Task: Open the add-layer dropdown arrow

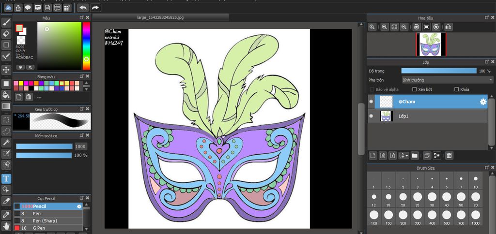Action: click(x=406, y=156)
